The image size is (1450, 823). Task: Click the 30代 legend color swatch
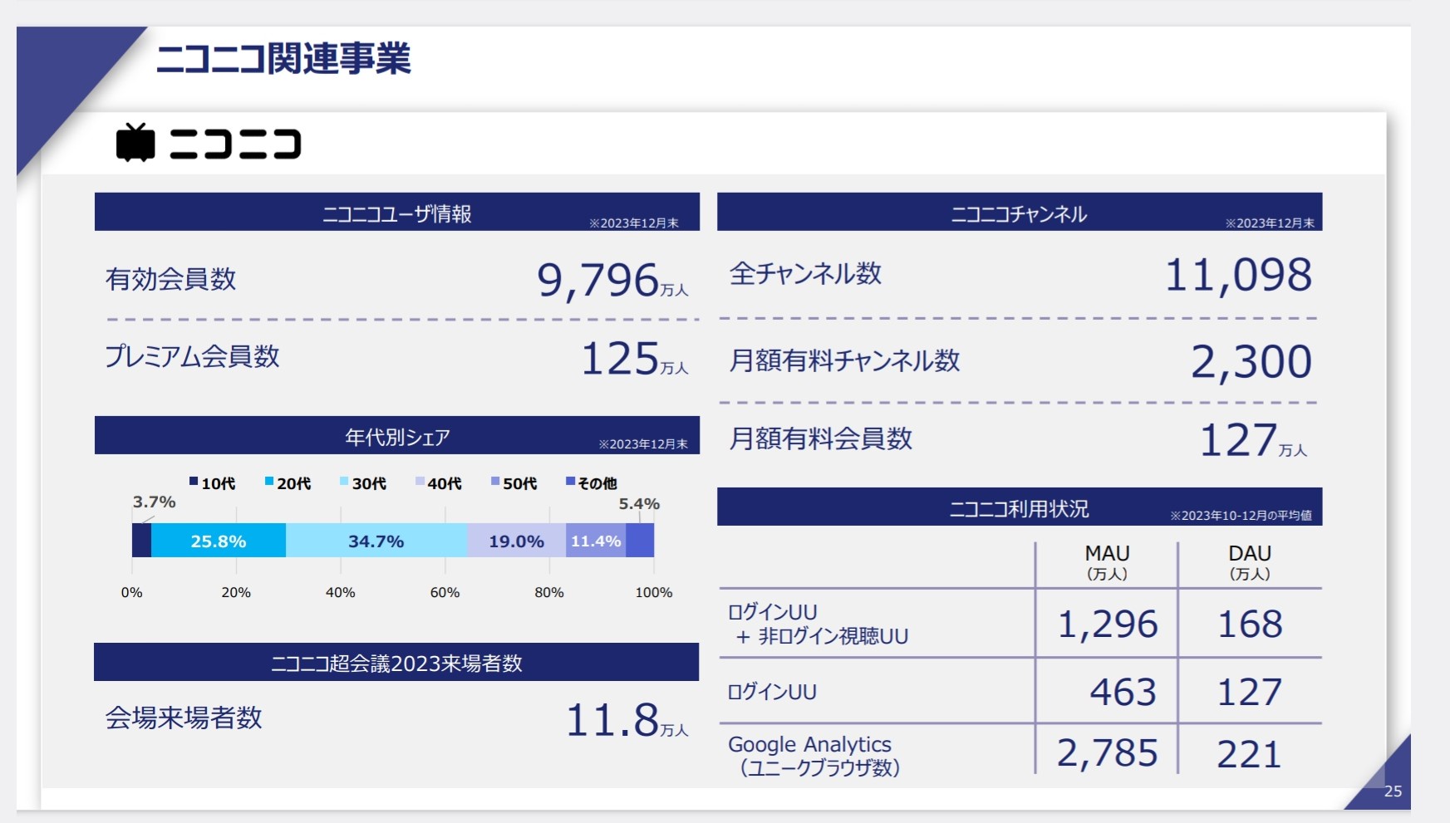click(x=344, y=482)
